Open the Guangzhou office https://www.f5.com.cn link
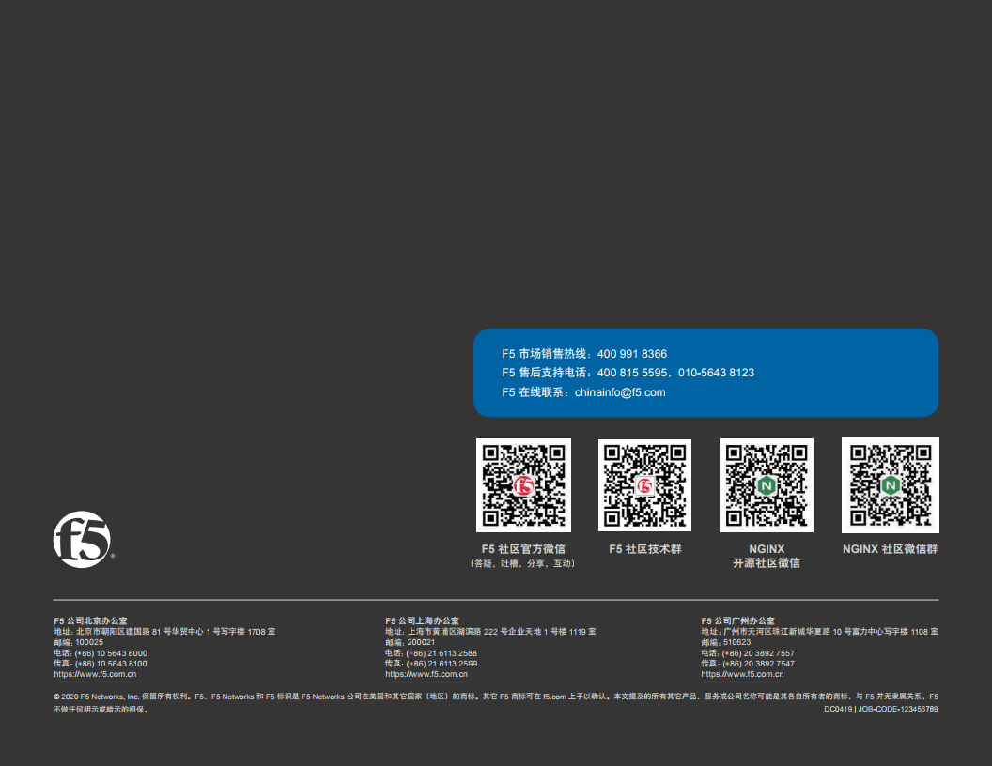 click(742, 674)
